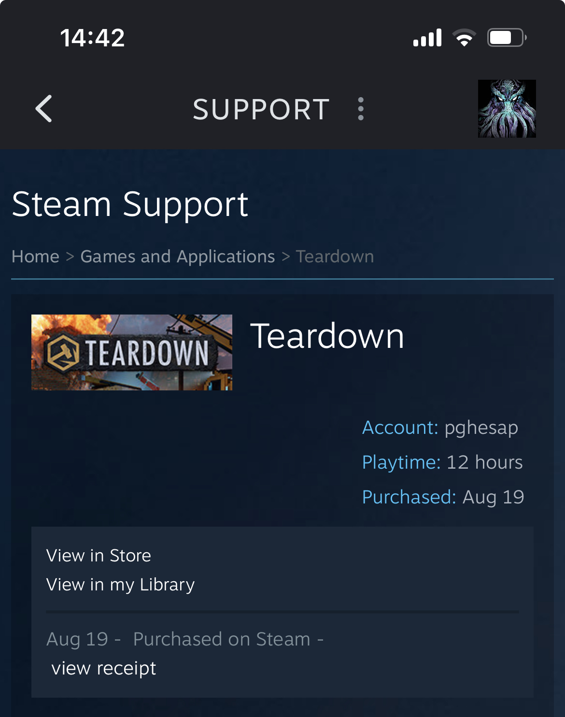This screenshot has width=565, height=717.
Task: Tap the clock showing 14:42
Action: coord(92,38)
